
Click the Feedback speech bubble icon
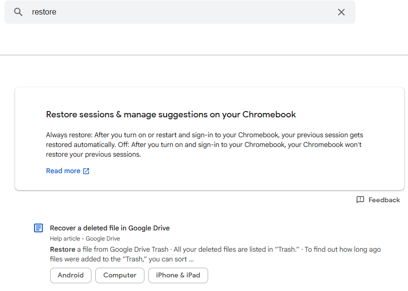[x=360, y=200]
